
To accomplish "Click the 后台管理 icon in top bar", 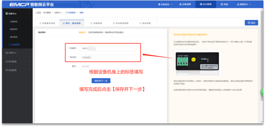I will pyautogui.click(x=201, y=4).
